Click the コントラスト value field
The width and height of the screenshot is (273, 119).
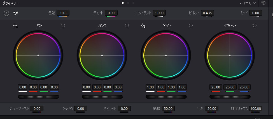pyautogui.click(x=159, y=13)
